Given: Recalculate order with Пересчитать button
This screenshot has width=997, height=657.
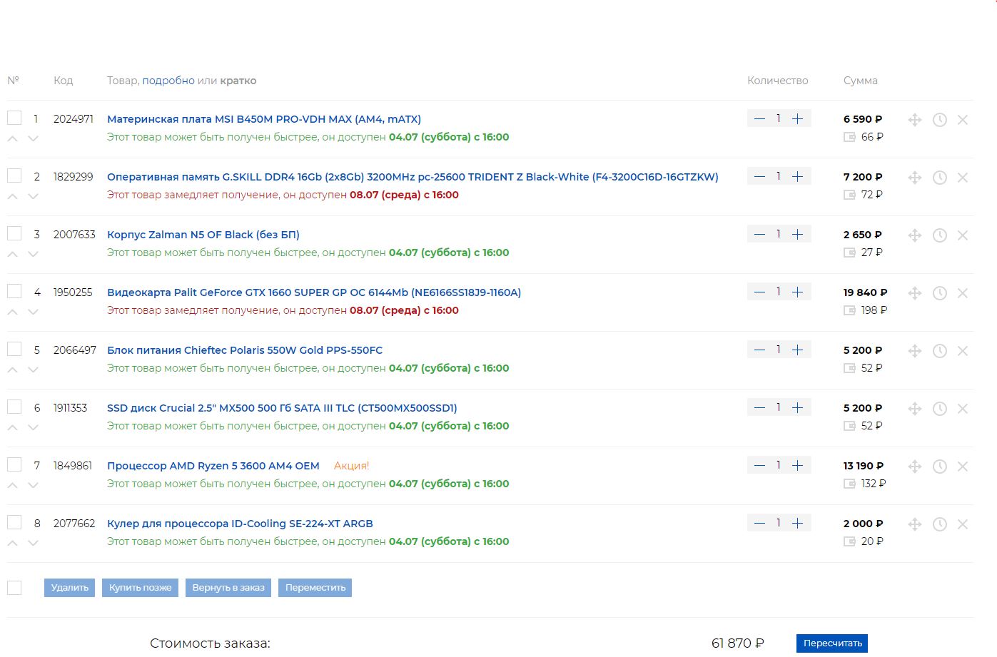Looking at the screenshot, I should [x=832, y=643].
